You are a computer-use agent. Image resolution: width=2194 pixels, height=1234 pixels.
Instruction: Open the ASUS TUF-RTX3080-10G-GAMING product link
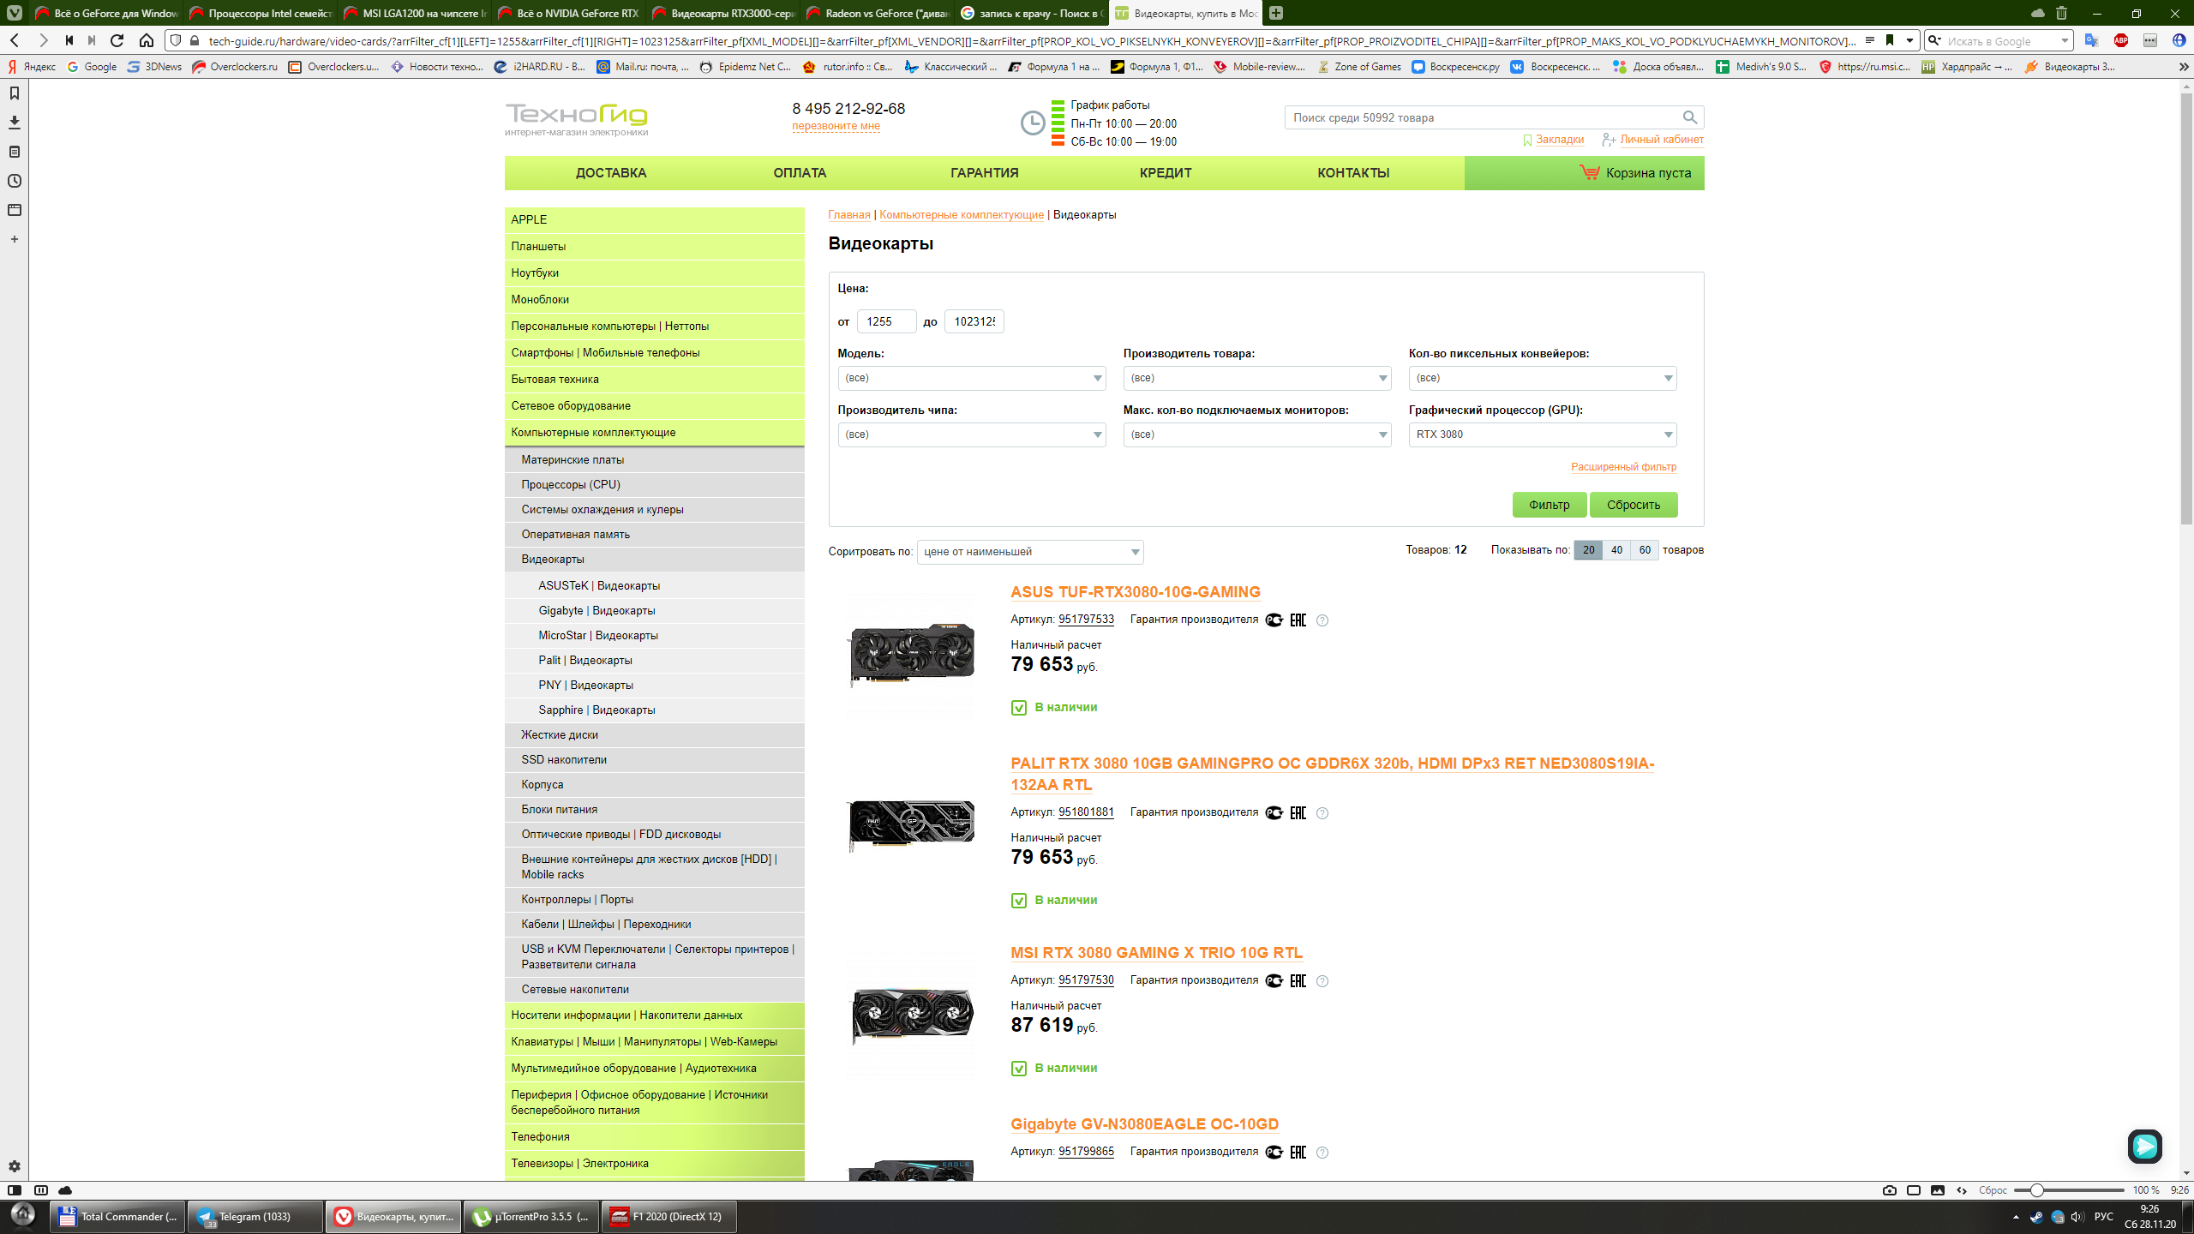coord(1135,592)
